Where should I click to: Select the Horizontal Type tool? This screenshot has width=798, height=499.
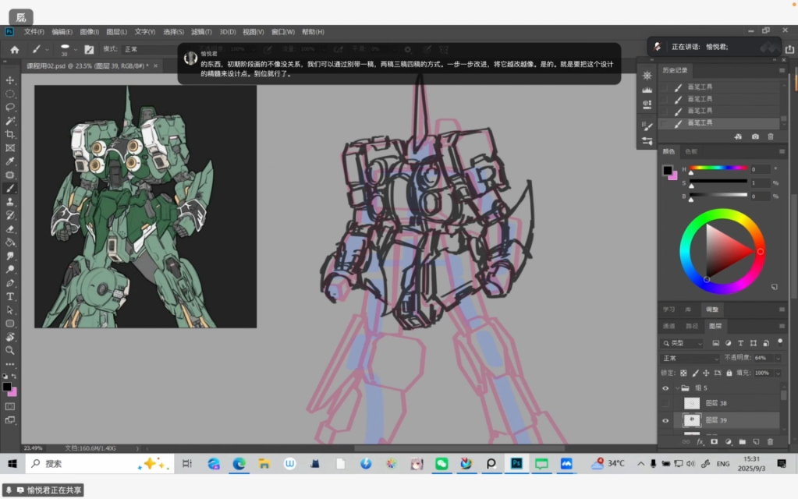click(10, 296)
